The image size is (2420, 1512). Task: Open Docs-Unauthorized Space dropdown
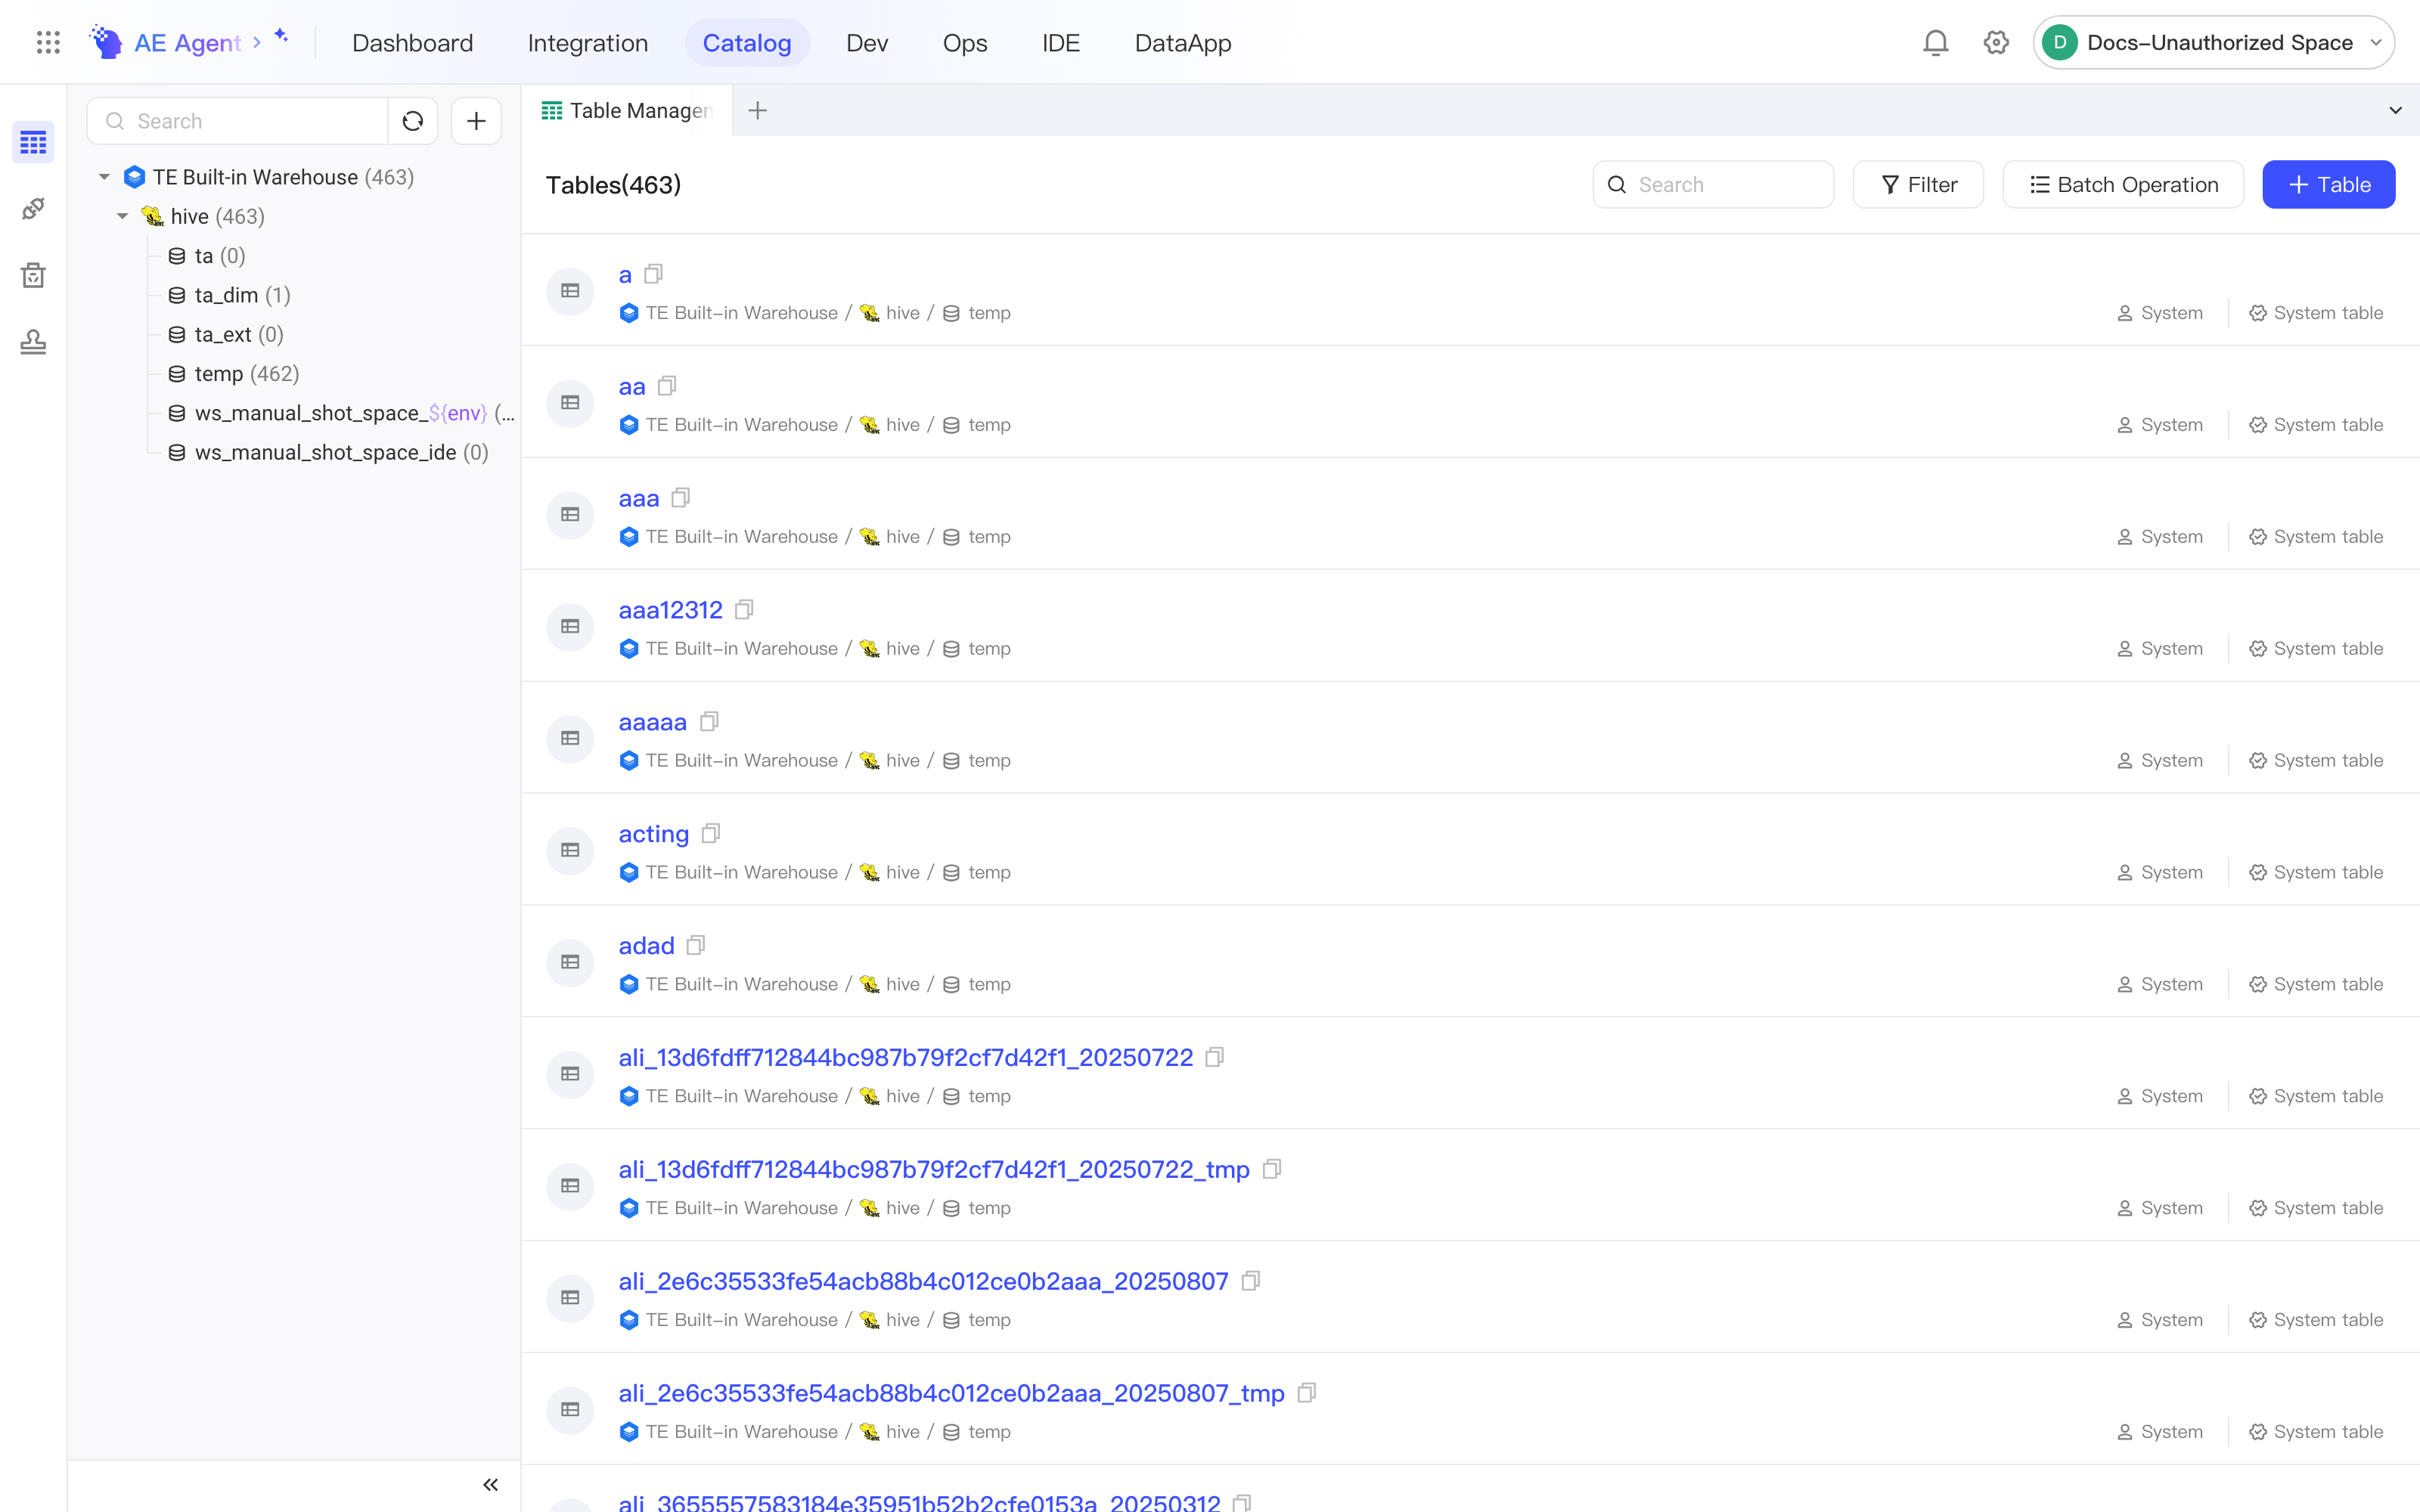click(2213, 42)
